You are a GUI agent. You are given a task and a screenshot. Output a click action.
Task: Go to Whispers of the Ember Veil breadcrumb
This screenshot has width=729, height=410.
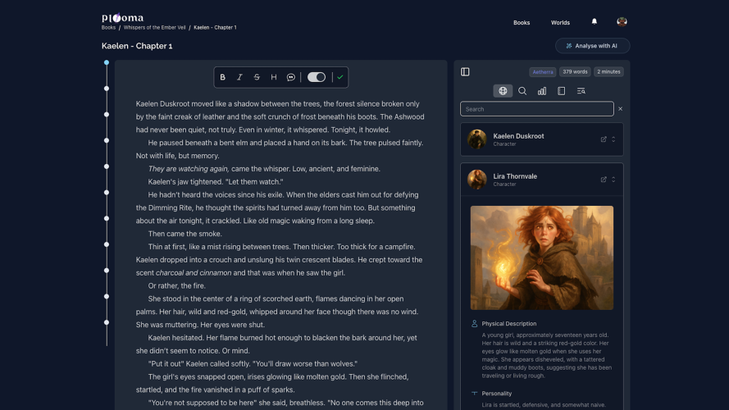coord(154,27)
